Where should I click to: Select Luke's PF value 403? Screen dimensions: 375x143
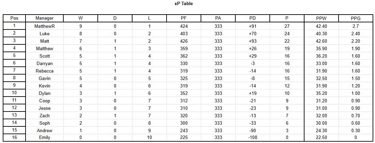click(184, 34)
